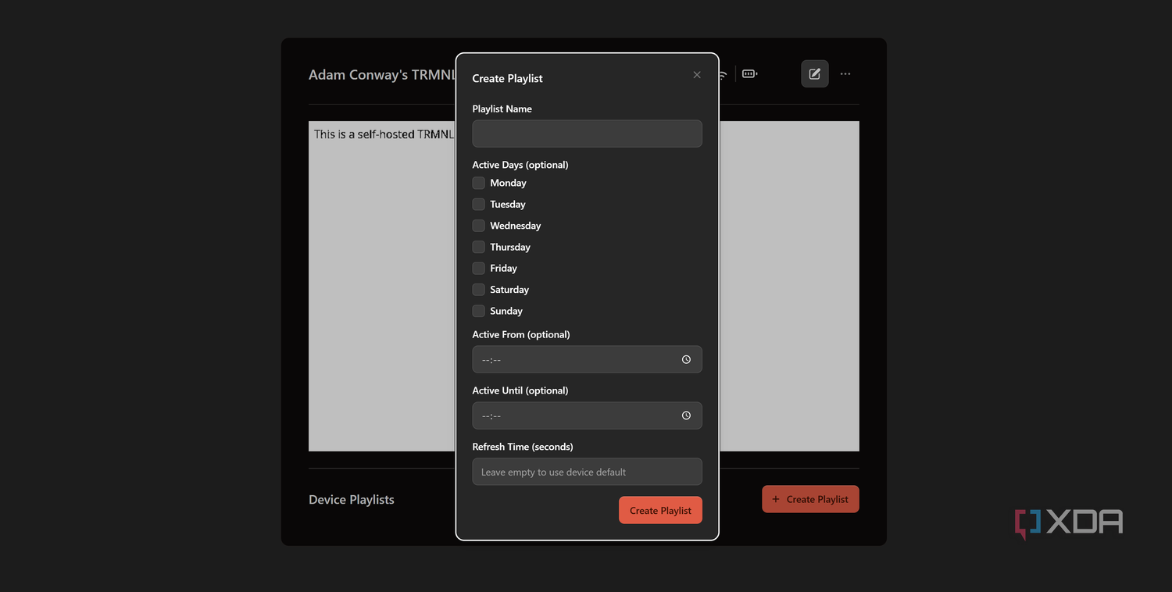Viewport: 1172px width, 592px height.
Task: Click into the Active From time field
Action: click(x=588, y=360)
